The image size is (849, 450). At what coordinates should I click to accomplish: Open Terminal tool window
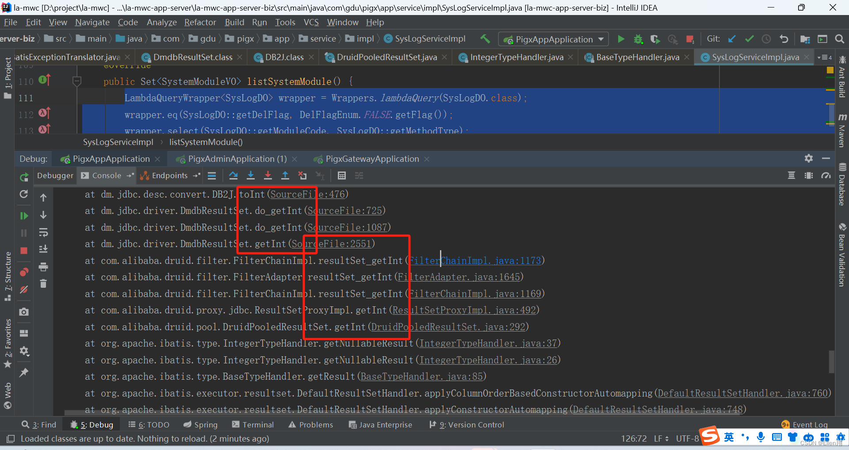[x=253, y=424]
